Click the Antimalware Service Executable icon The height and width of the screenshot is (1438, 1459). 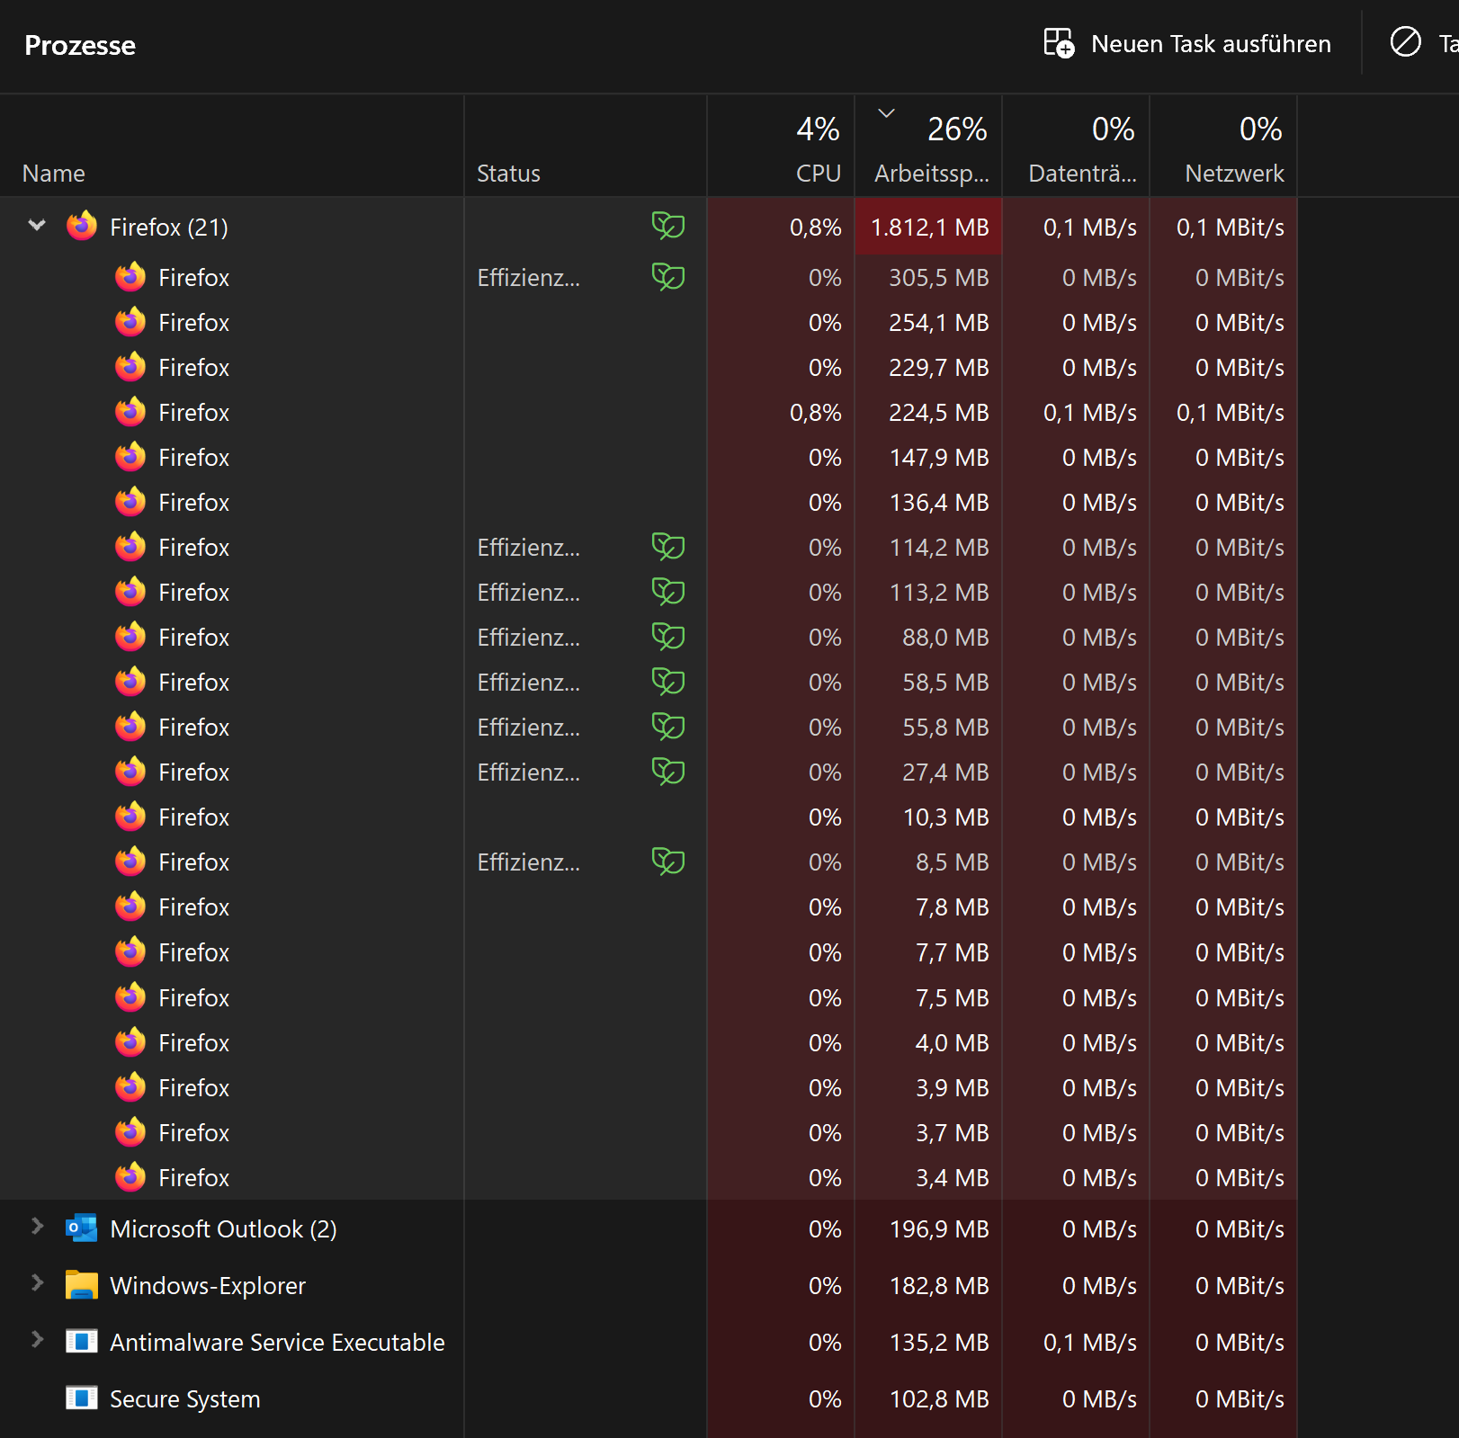pyautogui.click(x=82, y=1341)
